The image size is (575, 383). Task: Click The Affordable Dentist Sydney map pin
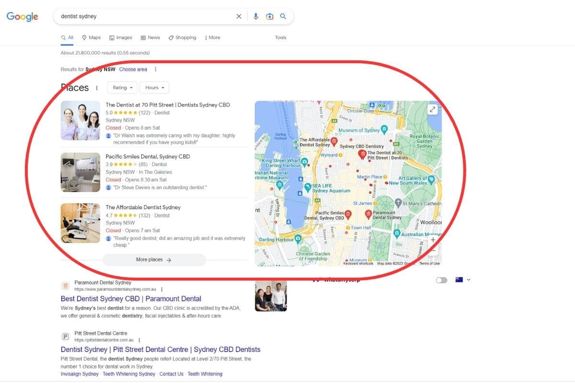(334, 141)
